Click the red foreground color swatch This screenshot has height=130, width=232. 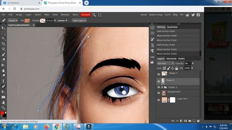point(2,113)
